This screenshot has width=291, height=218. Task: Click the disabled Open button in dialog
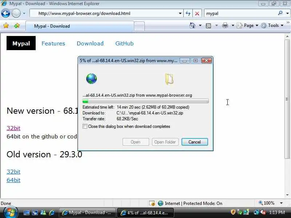[x=135, y=142]
